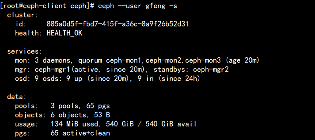
Task: Click the standbys: ceph-mgr2 text
Action: pos(191,70)
